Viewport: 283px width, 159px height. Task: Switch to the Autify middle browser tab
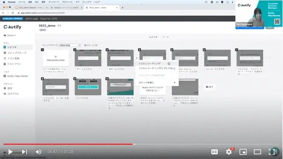pyautogui.click(x=66, y=8)
